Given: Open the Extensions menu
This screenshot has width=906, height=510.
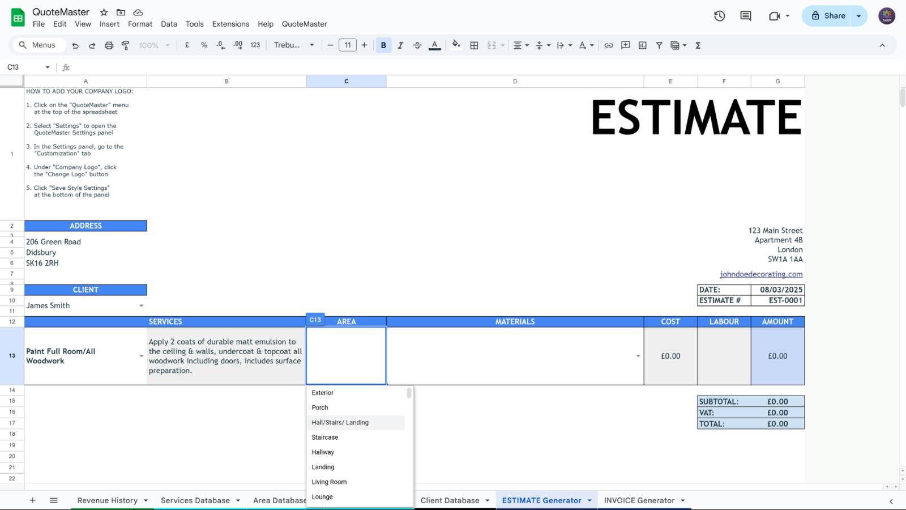Looking at the screenshot, I should 230,24.
